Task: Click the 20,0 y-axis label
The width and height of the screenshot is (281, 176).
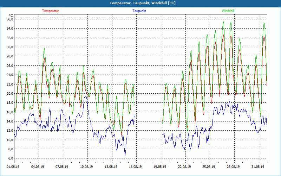Action: tap(10, 93)
